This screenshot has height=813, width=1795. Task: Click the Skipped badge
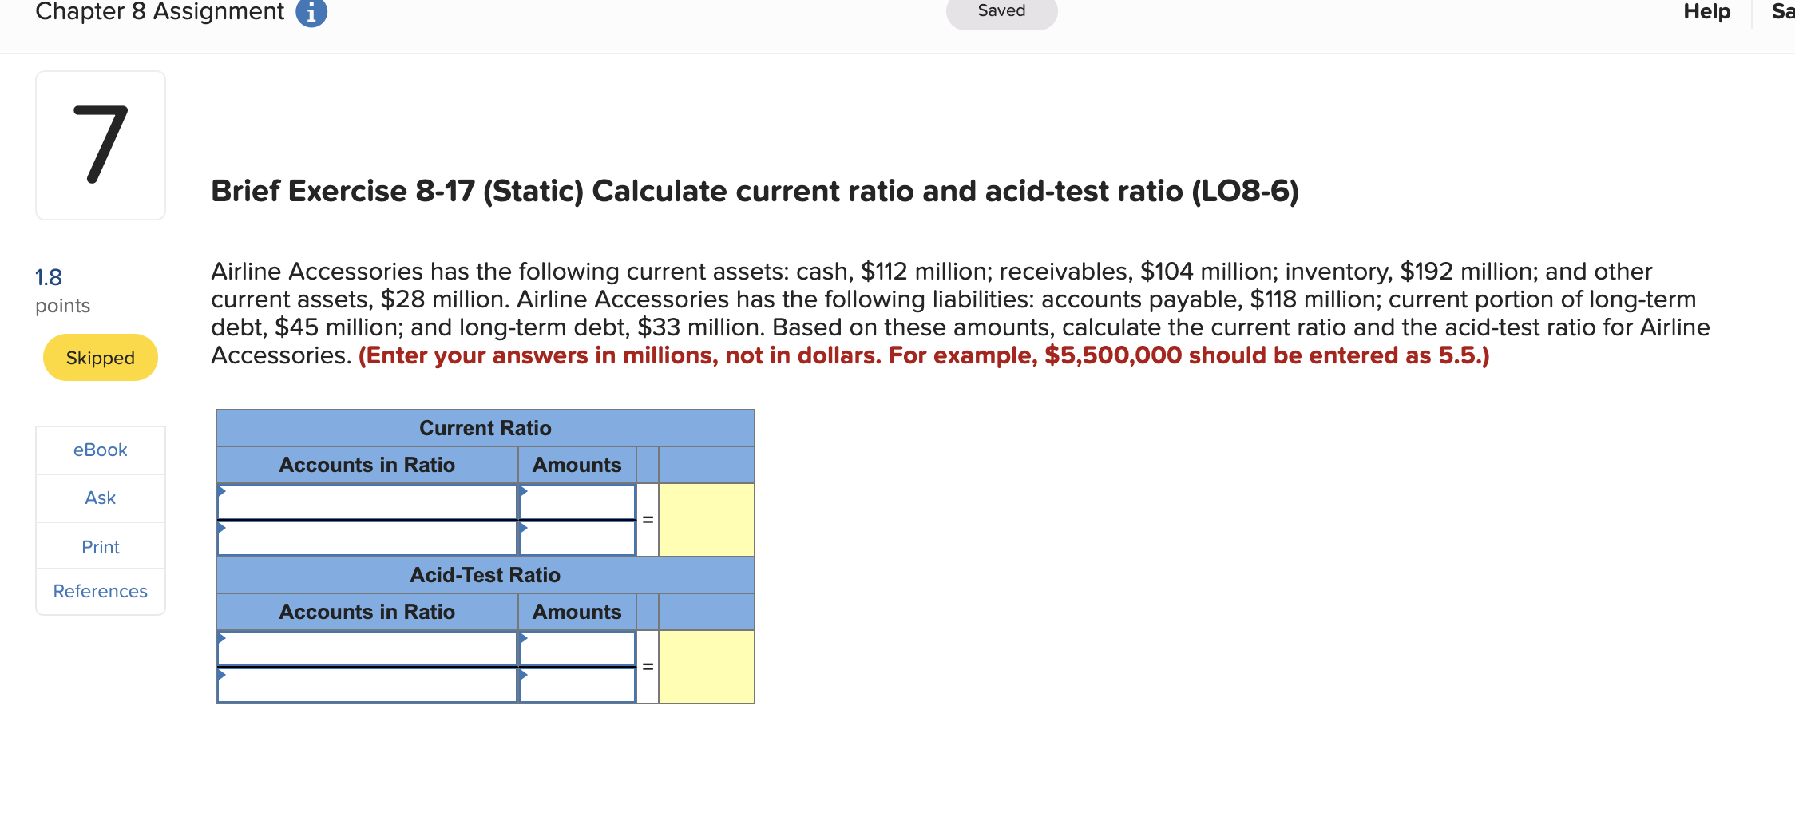[x=100, y=357]
